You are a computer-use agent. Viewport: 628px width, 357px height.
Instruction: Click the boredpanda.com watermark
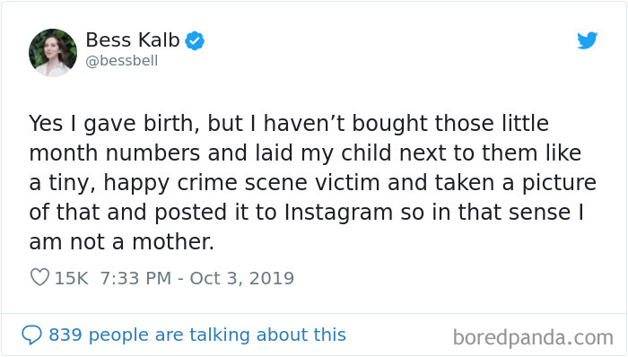(x=533, y=337)
